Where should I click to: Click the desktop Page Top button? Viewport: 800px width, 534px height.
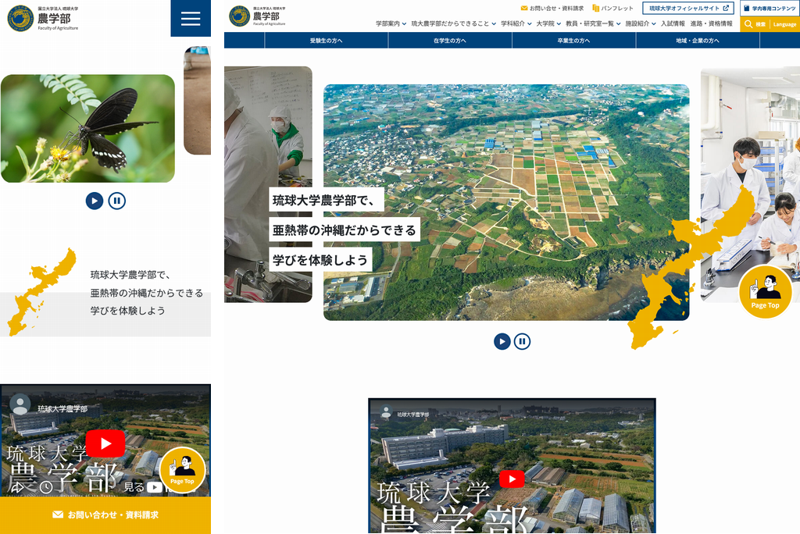(766, 292)
